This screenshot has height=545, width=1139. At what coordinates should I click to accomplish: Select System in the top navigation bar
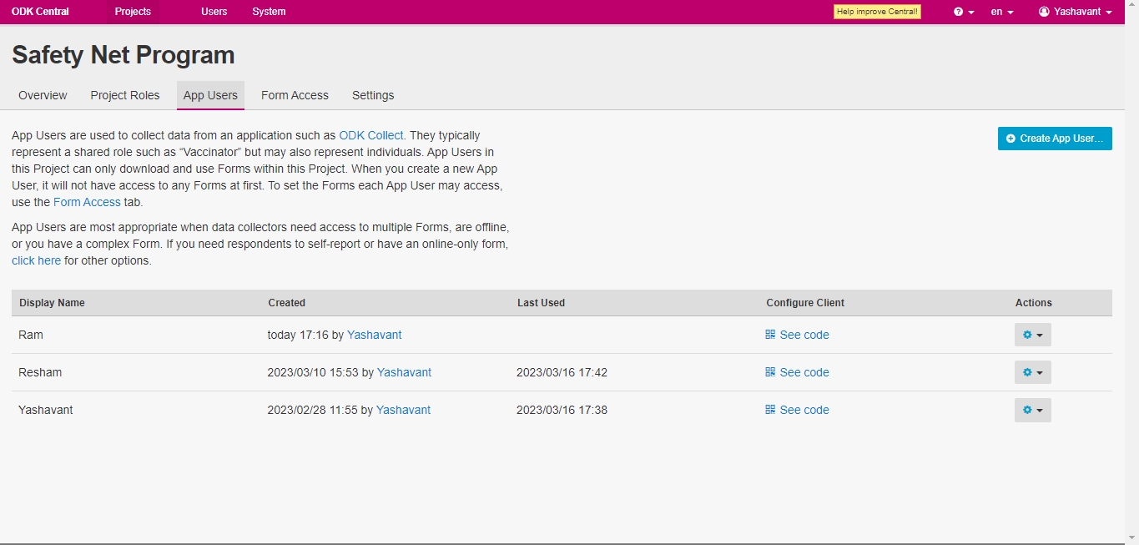(269, 12)
